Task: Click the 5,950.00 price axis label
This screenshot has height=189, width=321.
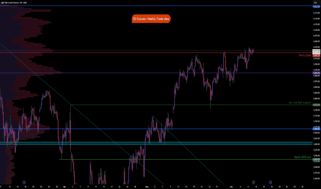Action: pyautogui.click(x=317, y=64)
